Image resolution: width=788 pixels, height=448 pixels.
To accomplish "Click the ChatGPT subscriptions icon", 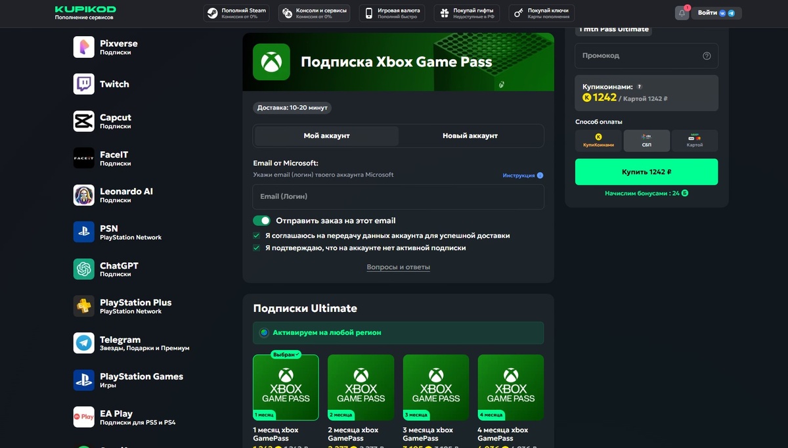I will (83, 269).
